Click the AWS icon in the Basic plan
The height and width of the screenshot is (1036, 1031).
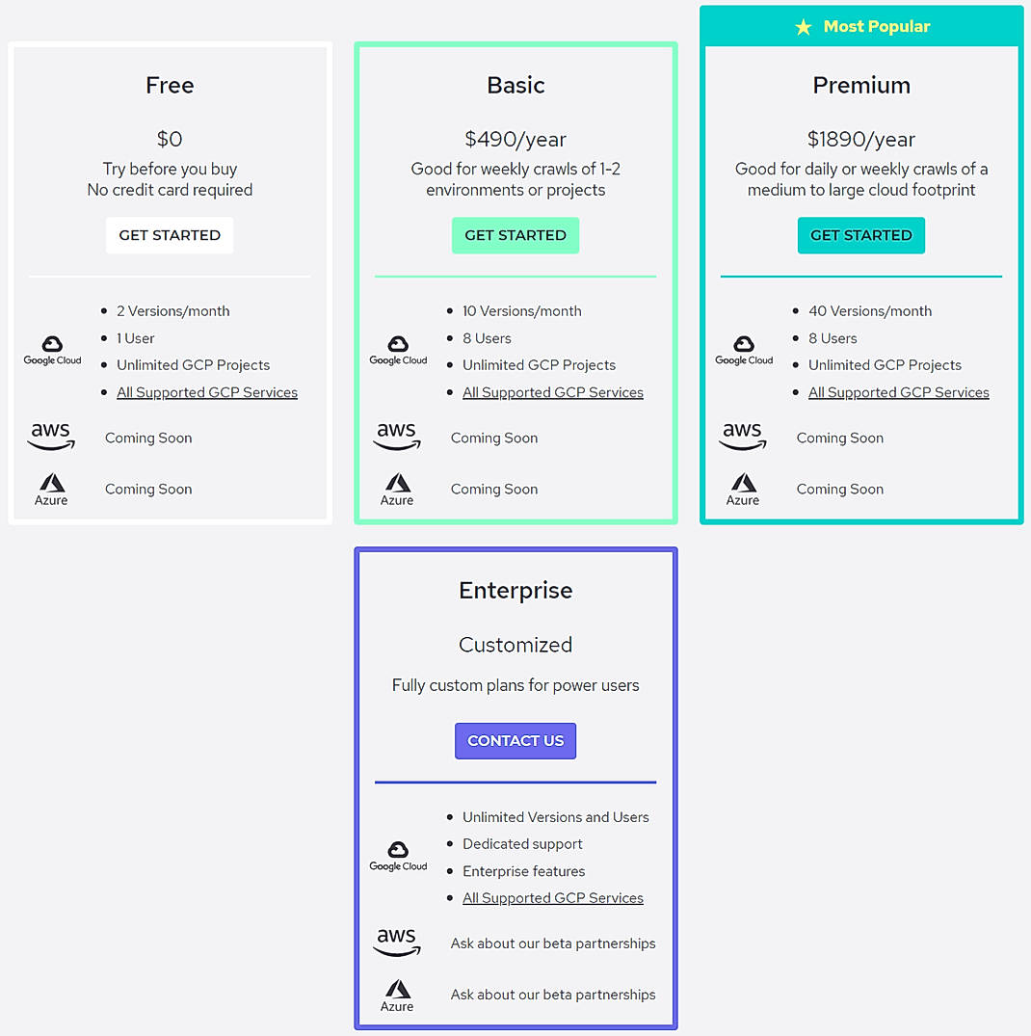coord(397,438)
